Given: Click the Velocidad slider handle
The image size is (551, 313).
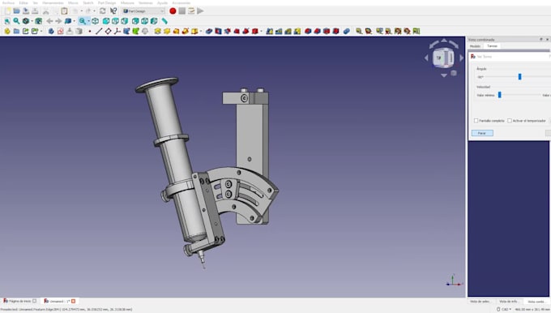Looking at the screenshot, I should (x=500, y=95).
